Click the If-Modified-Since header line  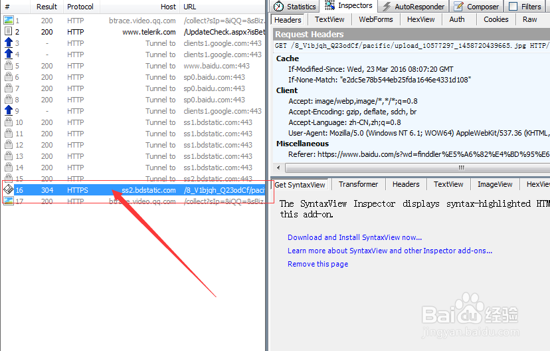point(371,69)
